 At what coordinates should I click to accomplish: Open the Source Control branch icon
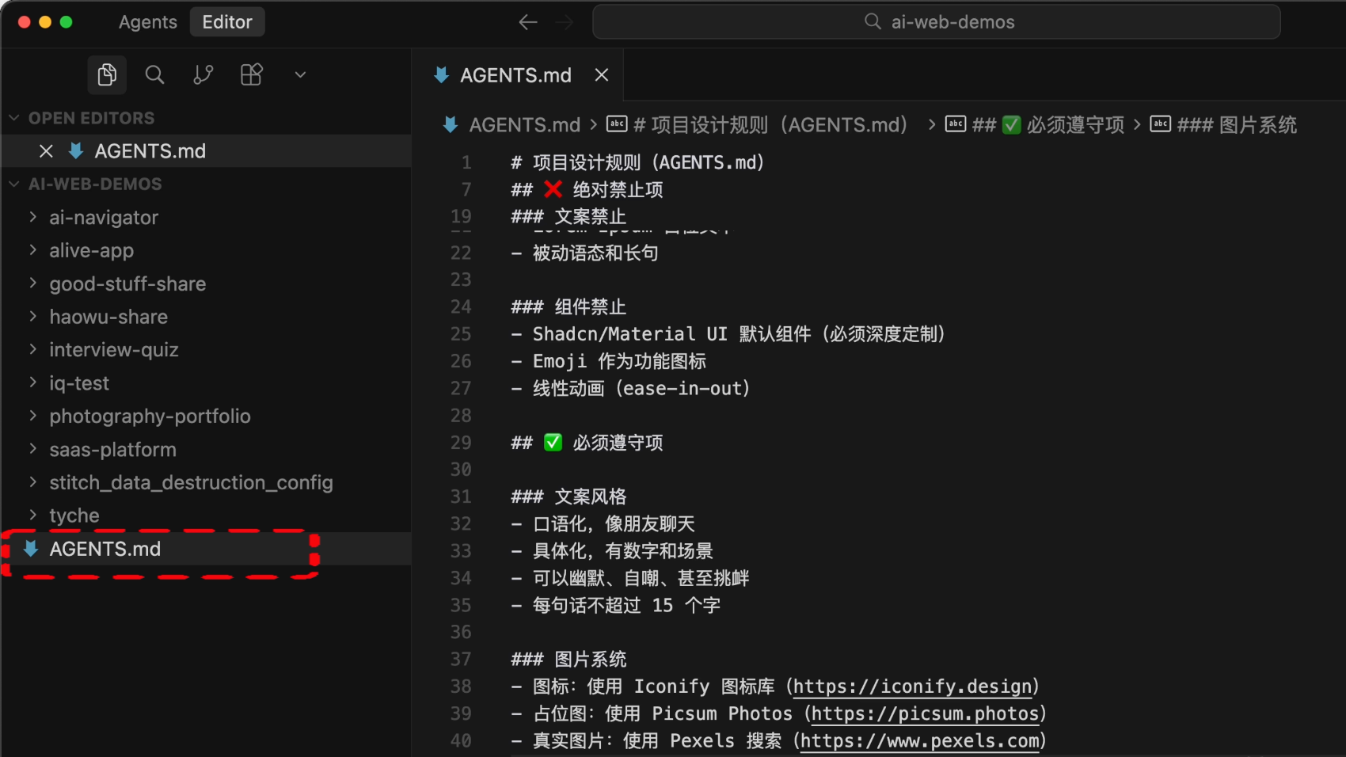203,74
